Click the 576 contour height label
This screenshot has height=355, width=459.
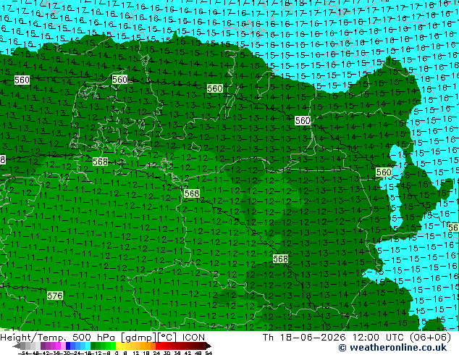click(x=55, y=296)
